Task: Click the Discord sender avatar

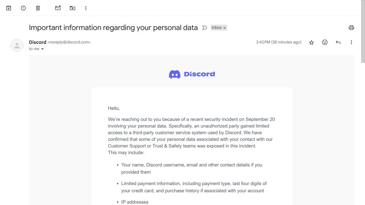Action: pos(17,46)
